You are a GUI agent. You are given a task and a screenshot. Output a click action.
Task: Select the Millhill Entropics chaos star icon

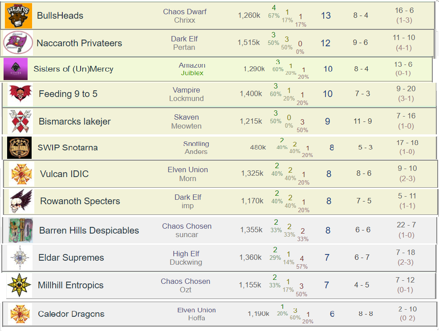pos(19,286)
